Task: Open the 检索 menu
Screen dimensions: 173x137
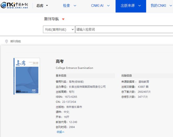Action: coord(67,6)
